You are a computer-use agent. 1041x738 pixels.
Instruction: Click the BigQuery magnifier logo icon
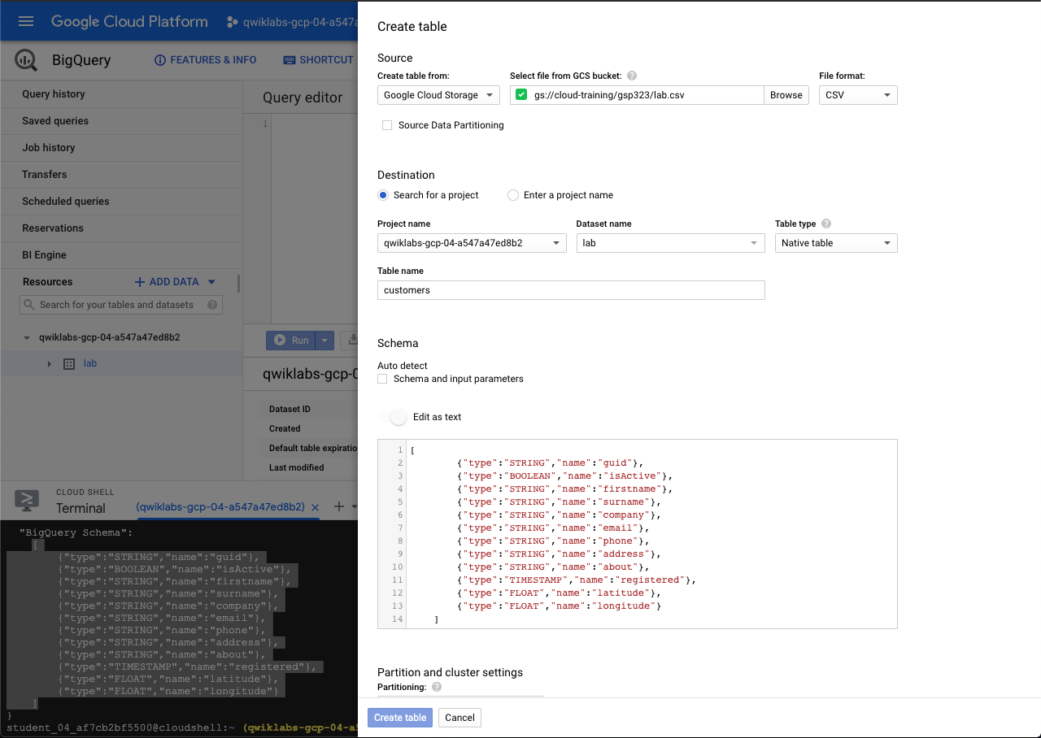tap(26, 60)
